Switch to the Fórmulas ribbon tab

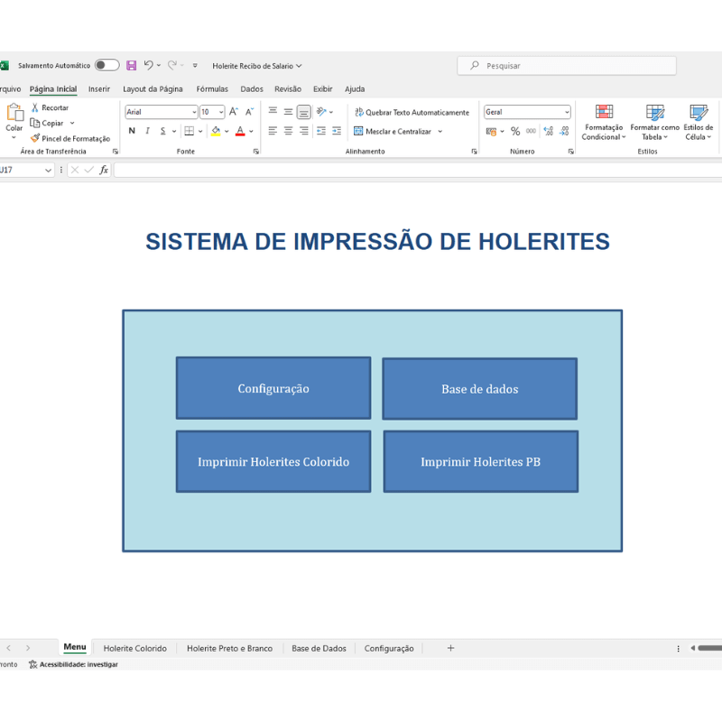[x=212, y=88]
